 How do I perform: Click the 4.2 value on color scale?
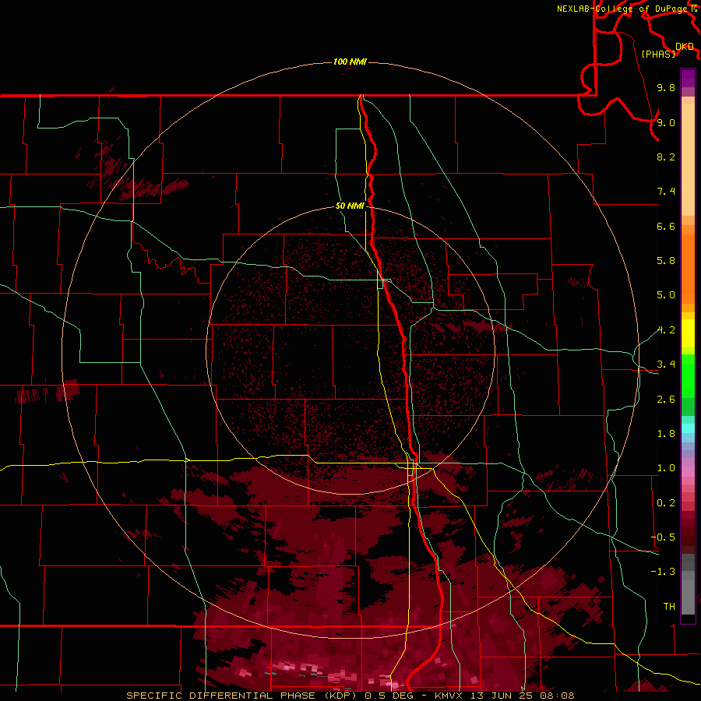tap(666, 330)
